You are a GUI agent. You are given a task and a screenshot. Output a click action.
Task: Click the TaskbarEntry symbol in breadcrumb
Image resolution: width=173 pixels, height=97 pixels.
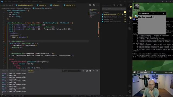48,8
